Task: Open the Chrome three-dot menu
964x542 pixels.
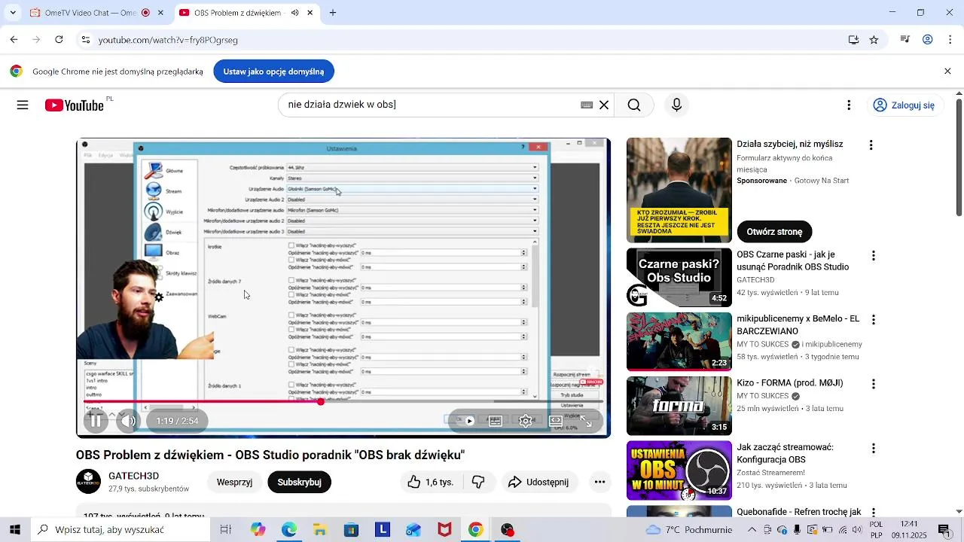Action: pos(950,40)
